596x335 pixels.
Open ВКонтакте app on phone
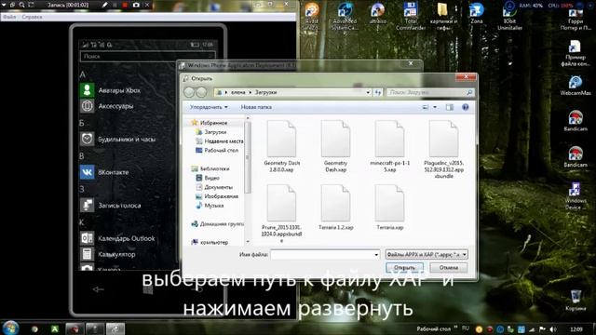104,172
